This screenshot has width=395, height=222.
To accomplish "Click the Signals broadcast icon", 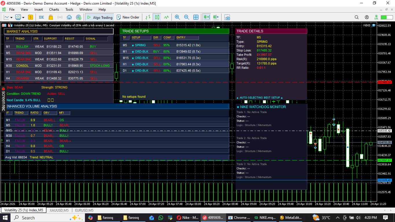I will 60,17.
